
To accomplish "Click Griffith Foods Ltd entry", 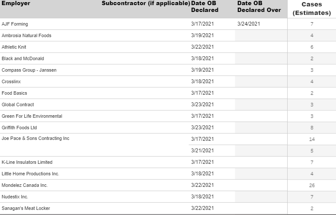I will (19, 128).
